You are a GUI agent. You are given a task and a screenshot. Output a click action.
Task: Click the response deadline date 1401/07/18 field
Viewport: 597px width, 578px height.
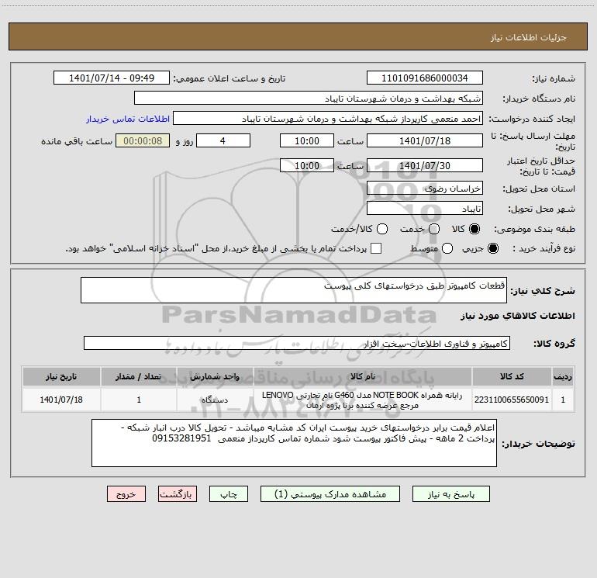(425, 140)
